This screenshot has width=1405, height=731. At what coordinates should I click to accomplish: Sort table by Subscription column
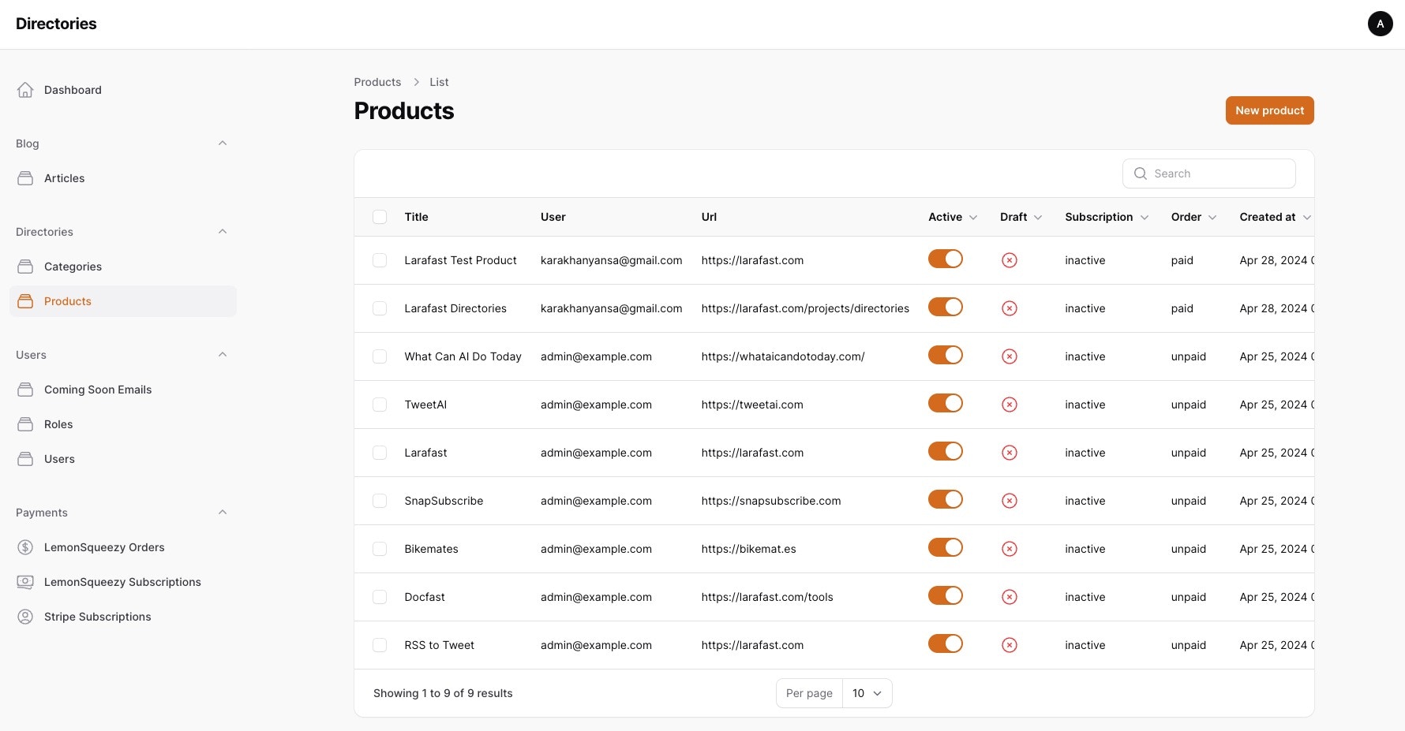coord(1106,217)
